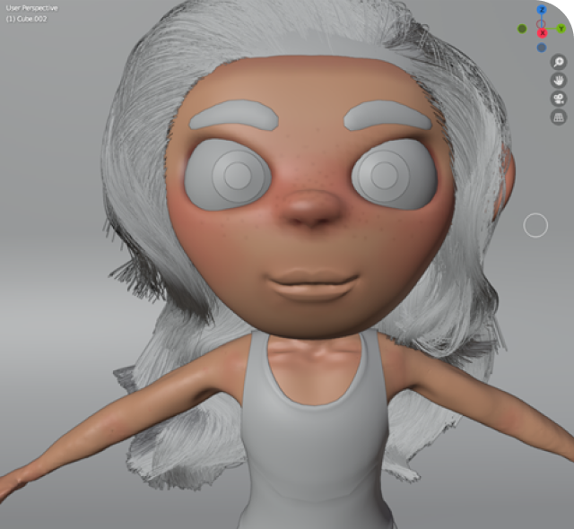Image resolution: width=574 pixels, height=529 pixels.
Task: Click the red X axis gizmo handle
Action: [x=542, y=33]
